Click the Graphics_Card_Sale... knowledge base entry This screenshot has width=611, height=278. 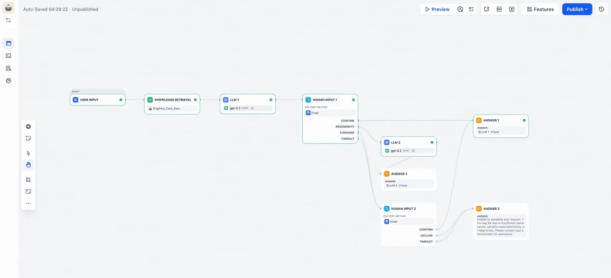click(172, 108)
